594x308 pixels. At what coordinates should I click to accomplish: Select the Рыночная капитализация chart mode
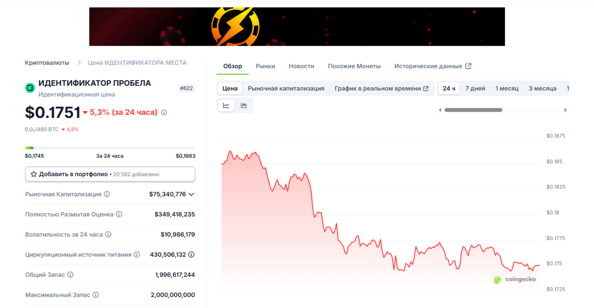[x=286, y=89]
